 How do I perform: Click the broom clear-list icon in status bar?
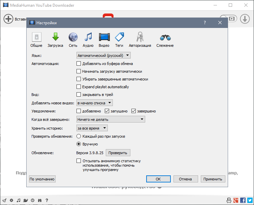[4, 201]
